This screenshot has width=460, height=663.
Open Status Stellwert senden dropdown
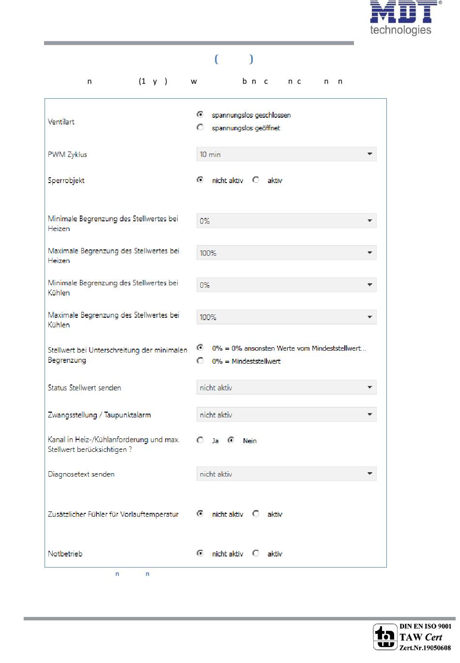[x=286, y=387]
